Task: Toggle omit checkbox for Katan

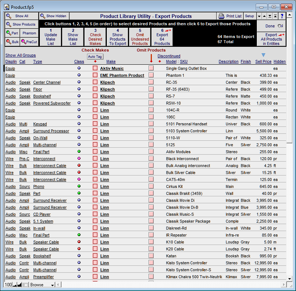Action: [151, 256]
